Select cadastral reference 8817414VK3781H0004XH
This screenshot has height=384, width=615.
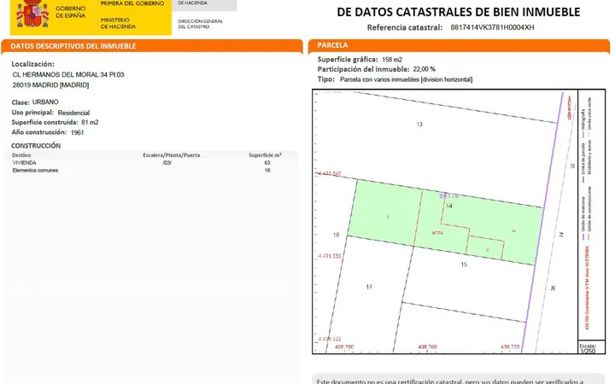pyautogui.click(x=492, y=27)
